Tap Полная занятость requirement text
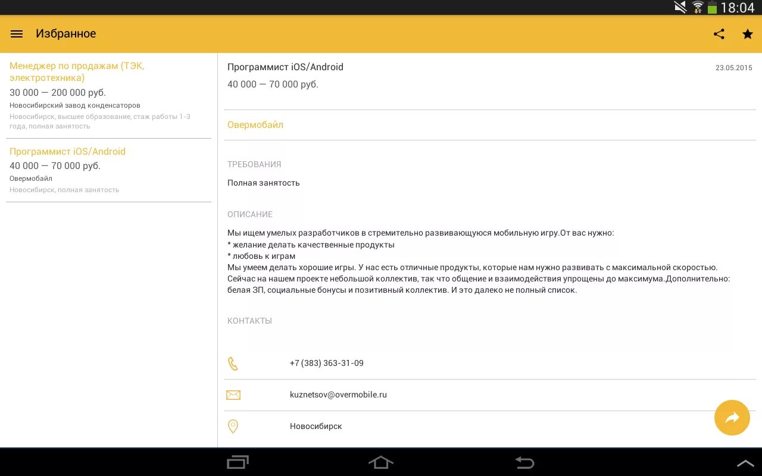The width and height of the screenshot is (762, 476). pyautogui.click(x=264, y=183)
